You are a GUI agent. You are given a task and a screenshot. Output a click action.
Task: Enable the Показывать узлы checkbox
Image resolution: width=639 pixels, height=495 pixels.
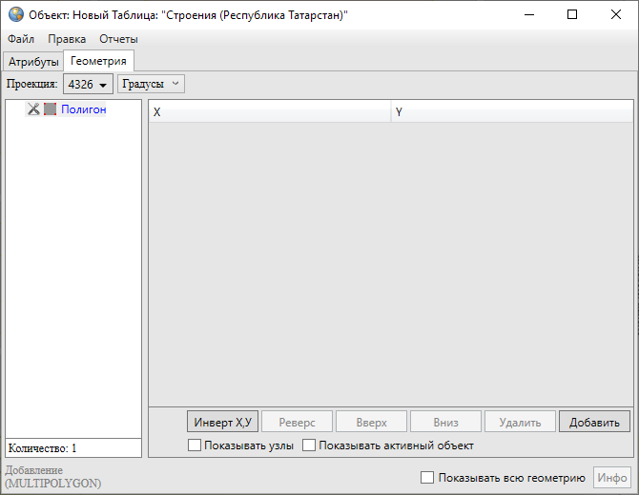195,445
